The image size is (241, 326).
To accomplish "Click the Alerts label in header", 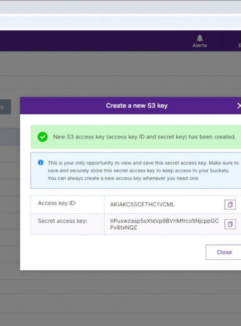I will (x=200, y=45).
